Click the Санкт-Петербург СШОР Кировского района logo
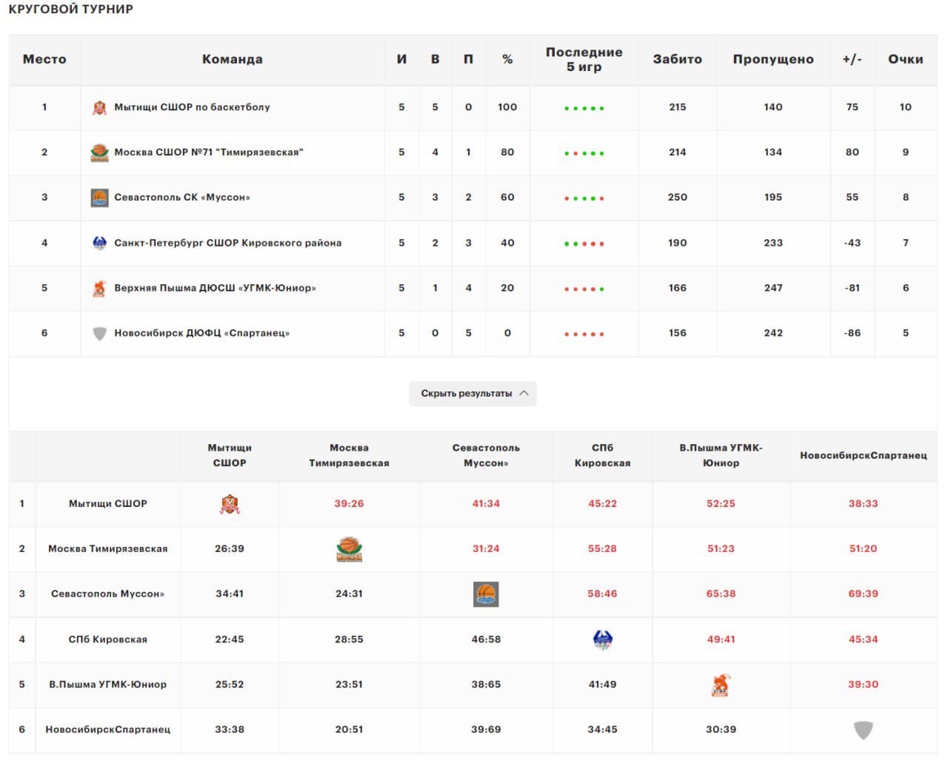The image size is (948, 760). 99,243
